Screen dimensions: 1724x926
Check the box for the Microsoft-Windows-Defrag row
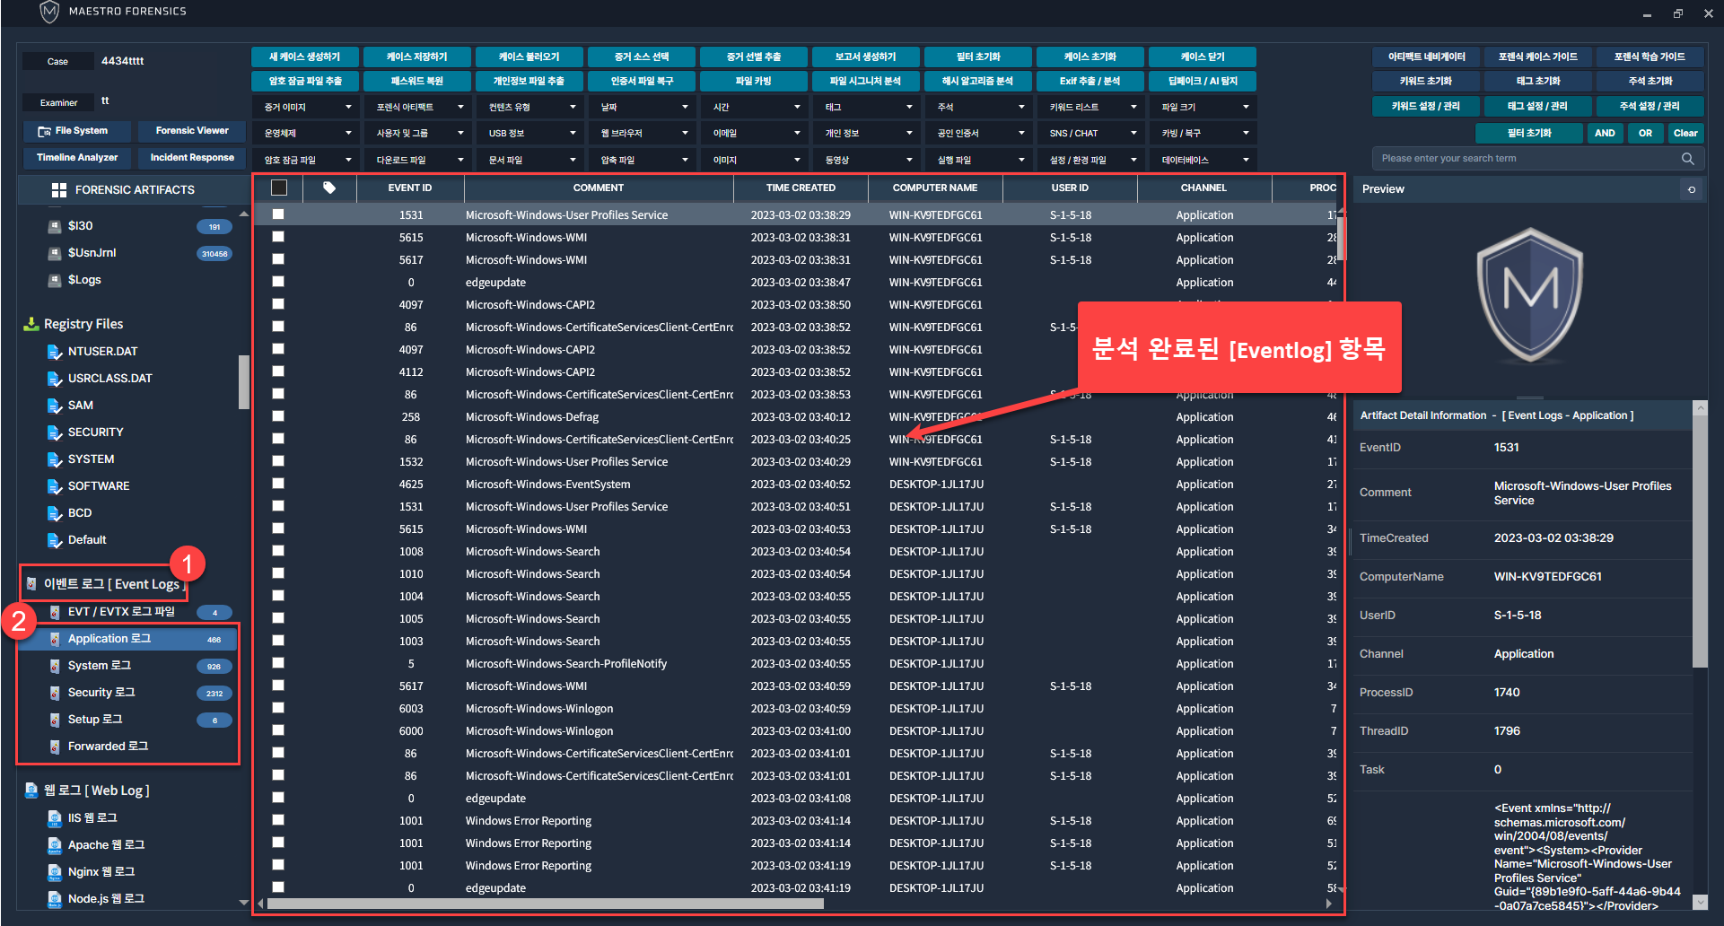click(x=278, y=416)
